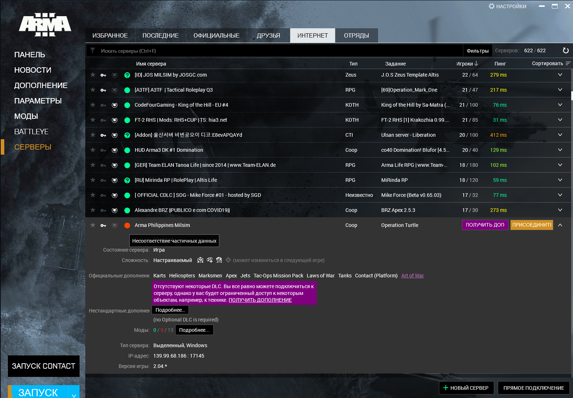The height and width of the screenshot is (398, 573).
Task: Click the sort lines icon beside Сортировать
Action: [568, 63]
